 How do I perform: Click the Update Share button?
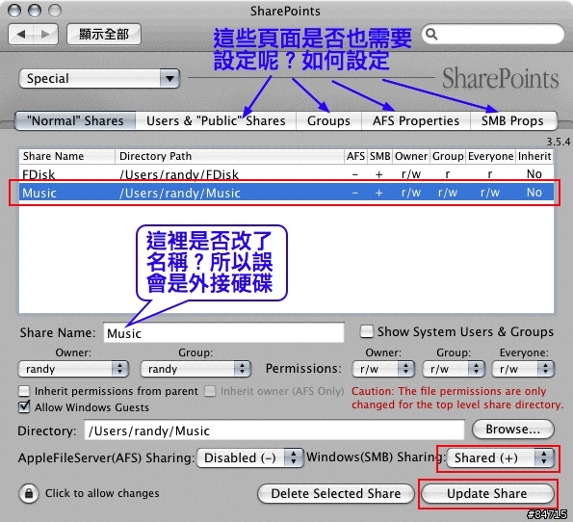[x=487, y=493]
